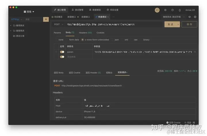Switch to the first 新建接口 tab with dot

[x=73, y=17]
